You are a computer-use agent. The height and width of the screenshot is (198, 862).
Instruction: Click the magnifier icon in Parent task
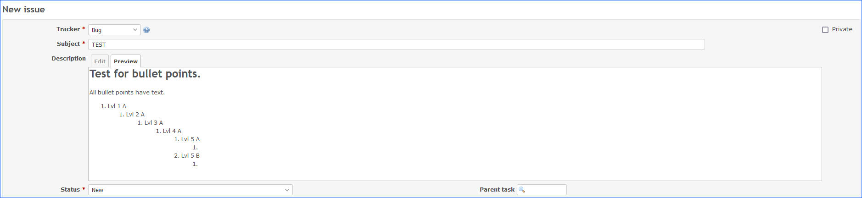click(522, 190)
